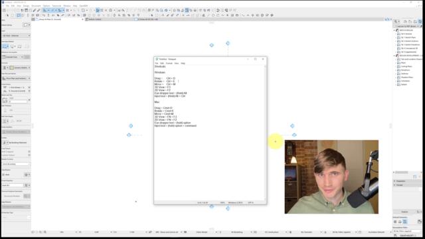Image resolution: width=425 pixels, height=239 pixels.
Task: Click the Notepad vertical scrollbar
Action: click(x=266, y=133)
